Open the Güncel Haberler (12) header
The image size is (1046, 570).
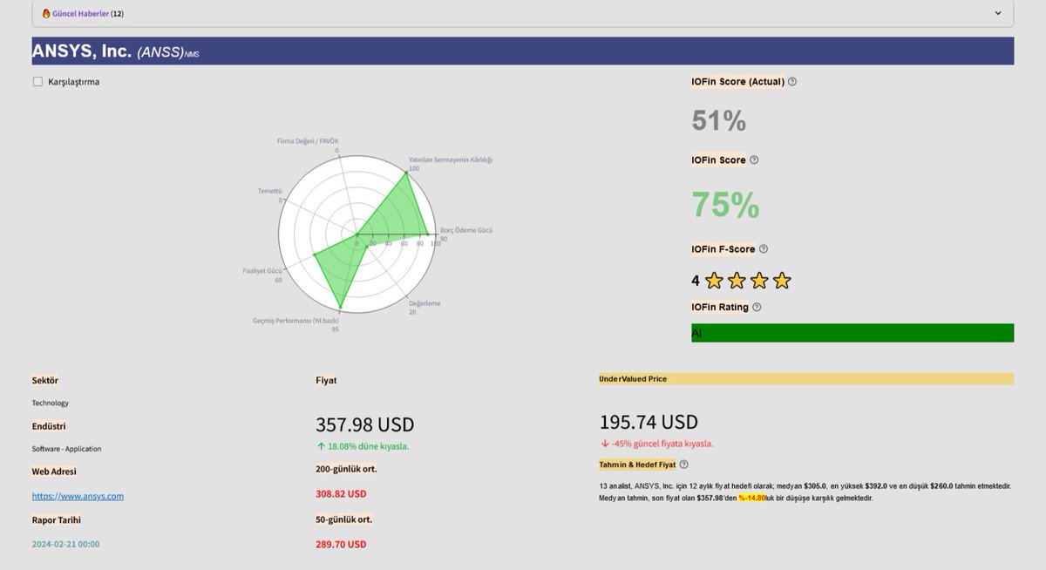(523, 13)
